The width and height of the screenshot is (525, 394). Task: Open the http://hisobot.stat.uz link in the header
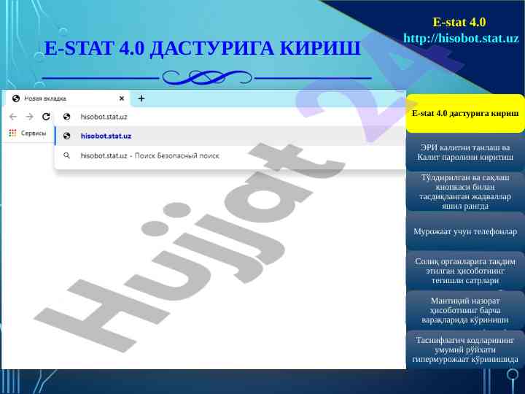point(461,38)
